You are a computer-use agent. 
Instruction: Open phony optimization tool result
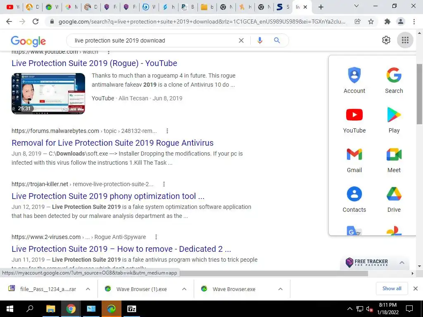point(108,196)
